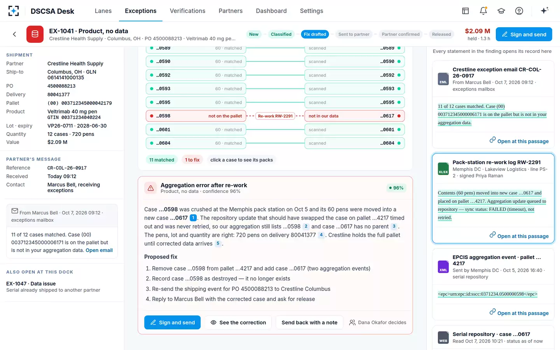560x350 pixels.
Task: Open the layout panel icon in top bar
Action: pos(465,11)
